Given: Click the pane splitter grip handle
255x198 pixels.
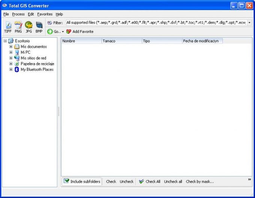Looking at the screenshot, I should click(x=58, y=112).
